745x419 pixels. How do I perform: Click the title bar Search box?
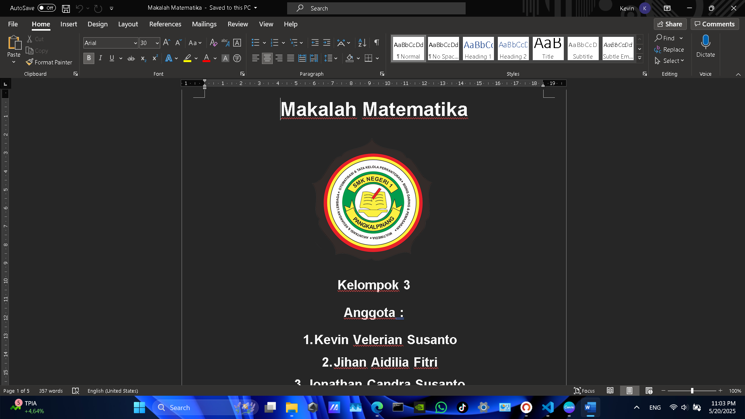(376, 8)
